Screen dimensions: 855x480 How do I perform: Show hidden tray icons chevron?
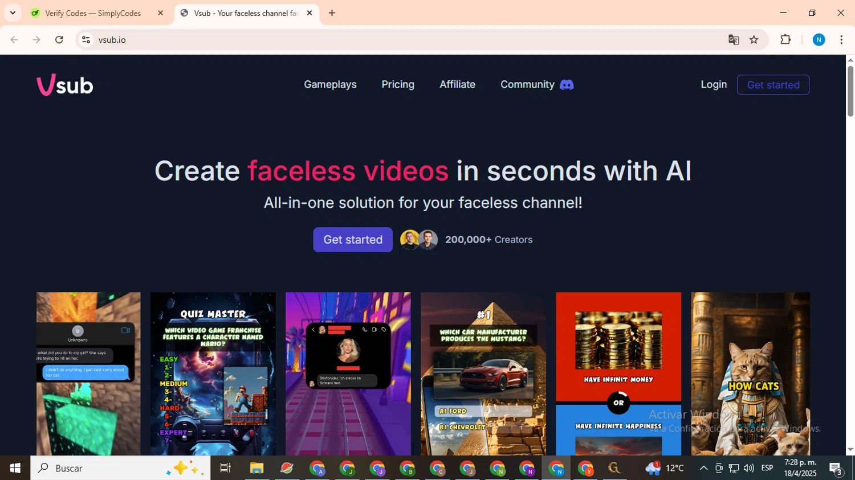tap(703, 468)
